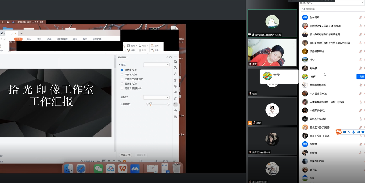Expand the fill preset dropdown beside 填充
This screenshot has height=183, width=365.
[x=156, y=65]
